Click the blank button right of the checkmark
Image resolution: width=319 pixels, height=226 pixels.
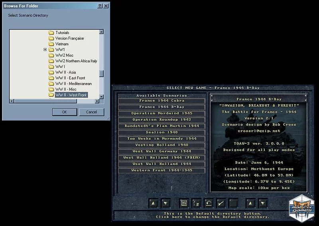click(x=233, y=203)
